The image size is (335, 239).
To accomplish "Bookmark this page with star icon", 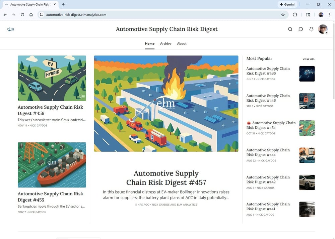I will (283, 15).
